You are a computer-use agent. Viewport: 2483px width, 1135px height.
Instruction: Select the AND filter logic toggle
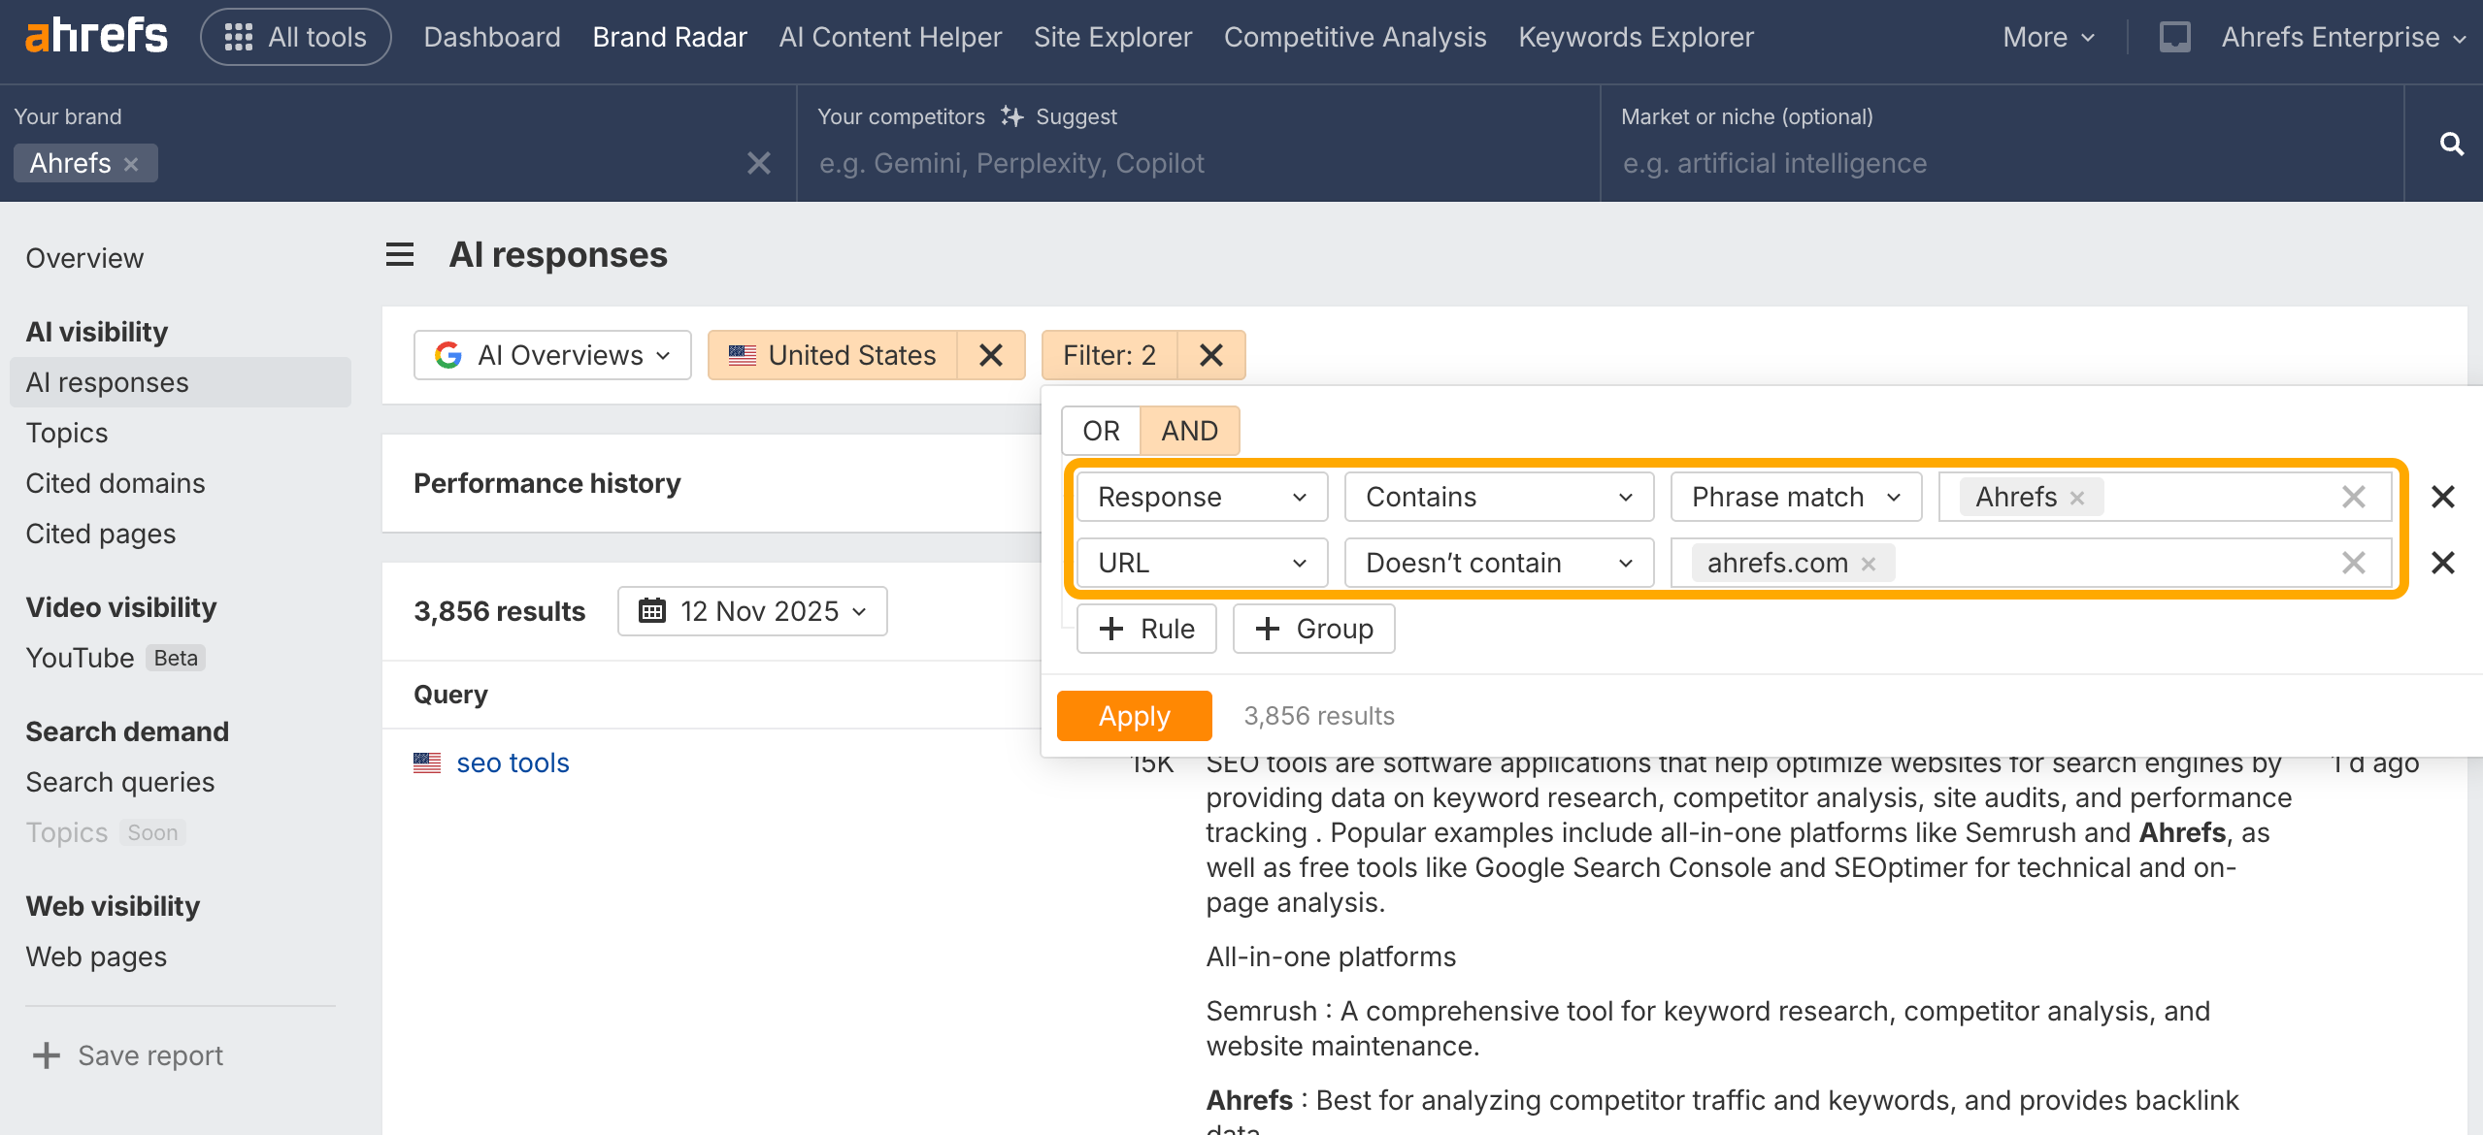click(x=1189, y=431)
